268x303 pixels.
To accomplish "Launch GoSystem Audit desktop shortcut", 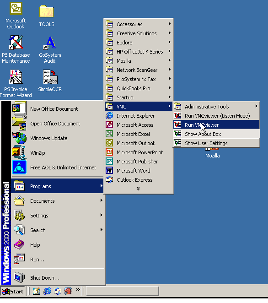I will [50, 43].
